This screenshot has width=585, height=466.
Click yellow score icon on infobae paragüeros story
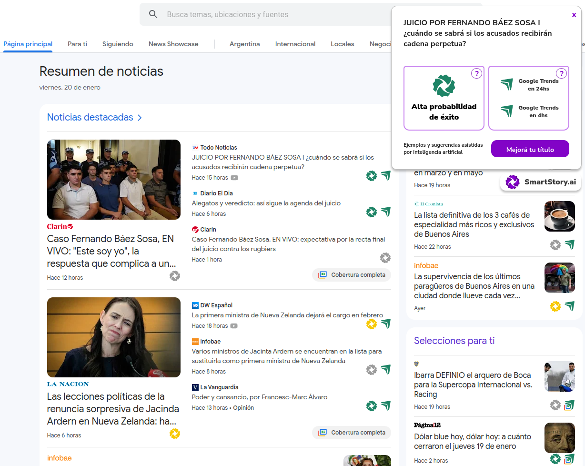pos(555,306)
